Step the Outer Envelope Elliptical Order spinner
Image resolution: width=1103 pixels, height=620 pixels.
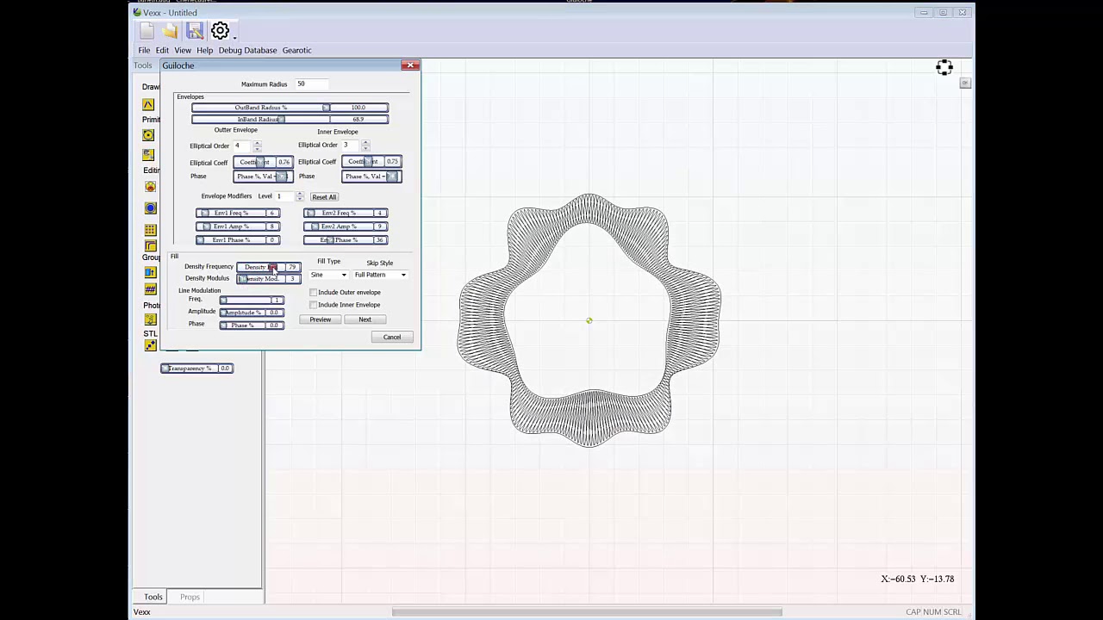coord(257,146)
